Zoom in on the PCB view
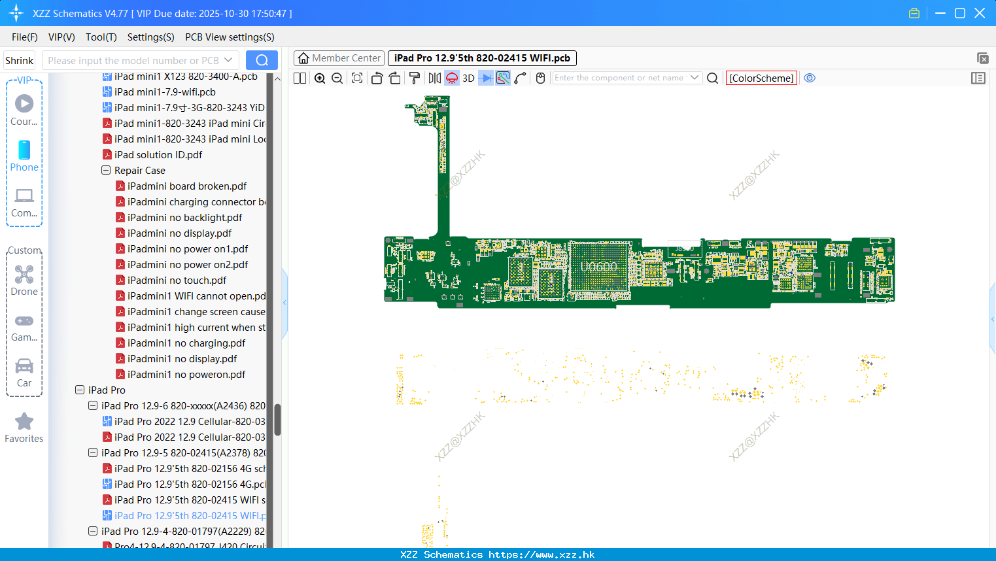This screenshot has height=561, width=996. (320, 78)
